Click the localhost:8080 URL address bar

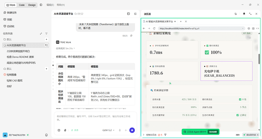201,28
